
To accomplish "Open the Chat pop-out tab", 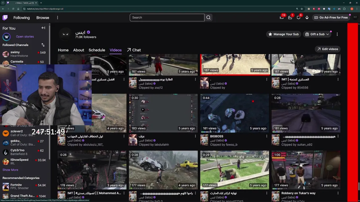I will click(x=134, y=50).
